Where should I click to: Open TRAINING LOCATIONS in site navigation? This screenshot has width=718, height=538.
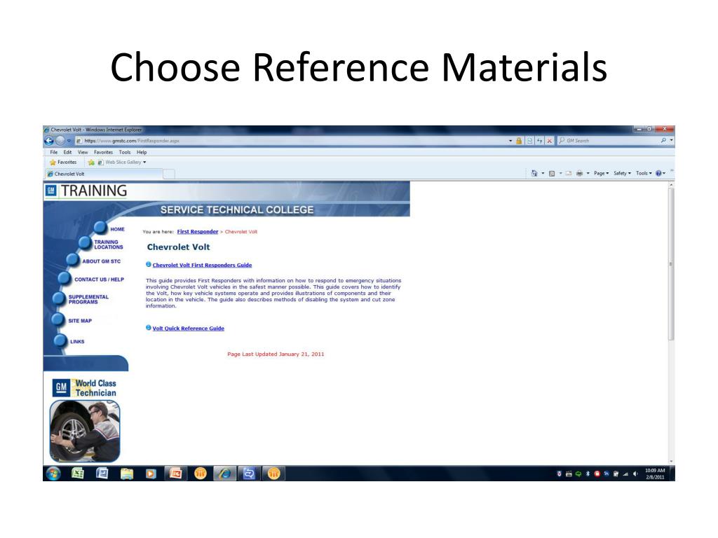point(109,244)
